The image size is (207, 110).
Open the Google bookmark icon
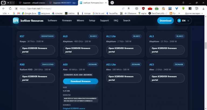[x=14, y=13]
